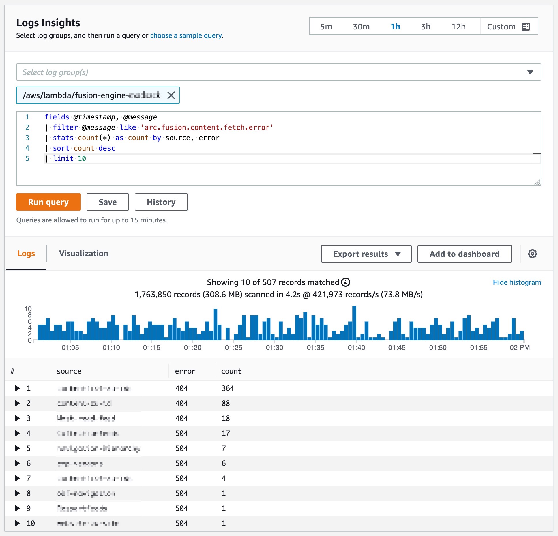Expand result row 8
The image size is (558, 536).
tap(17, 493)
